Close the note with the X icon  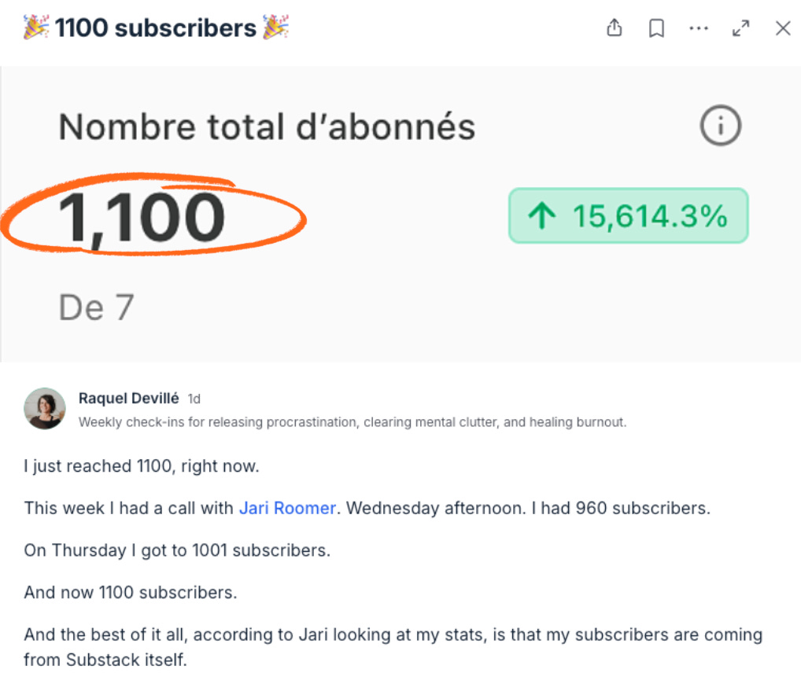click(x=783, y=28)
